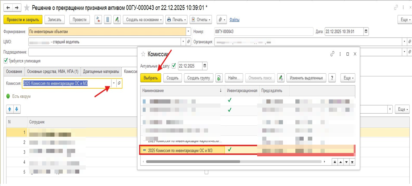Toggle Актуальные на дату checkbox

[x=174, y=66]
